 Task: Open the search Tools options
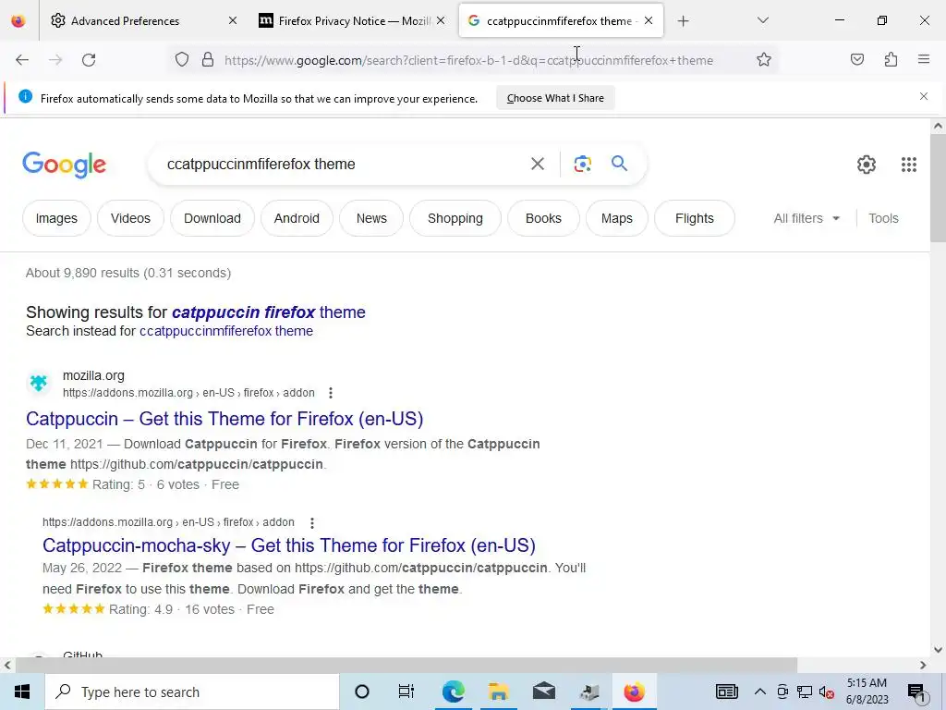coord(883,218)
